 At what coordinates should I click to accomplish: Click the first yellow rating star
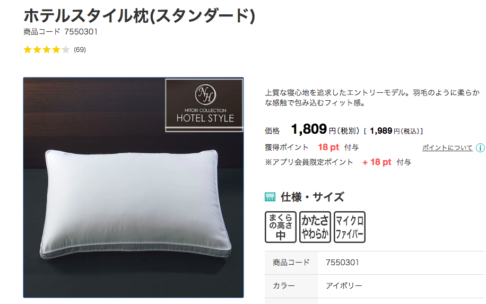(x=28, y=49)
